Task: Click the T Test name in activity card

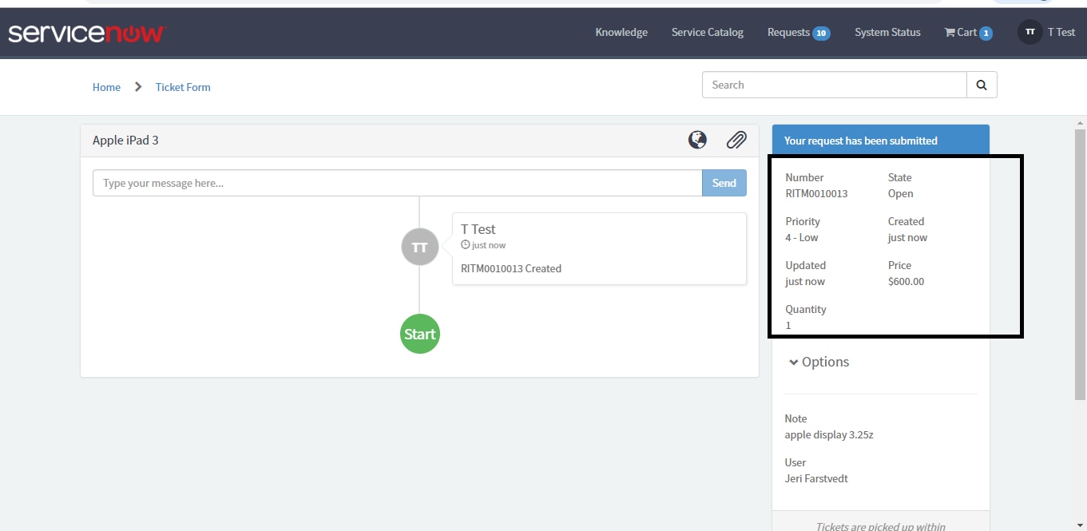Action: [478, 229]
